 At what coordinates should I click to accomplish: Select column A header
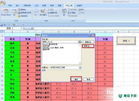tap(12, 32)
